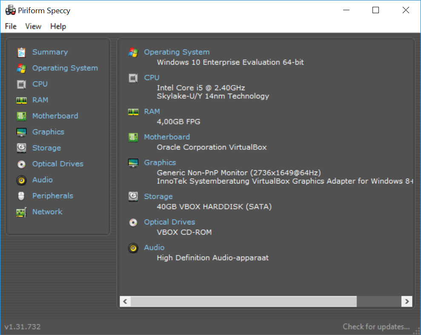The height and width of the screenshot is (335, 421).
Task: Click the text High Definition Audio-apparaat
Action: click(213, 258)
